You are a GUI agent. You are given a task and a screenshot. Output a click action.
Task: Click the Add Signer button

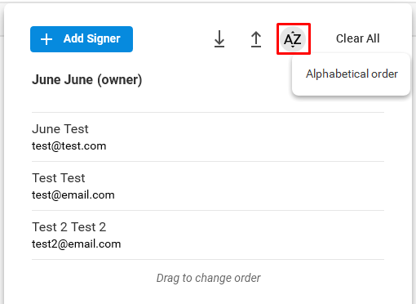(82, 39)
